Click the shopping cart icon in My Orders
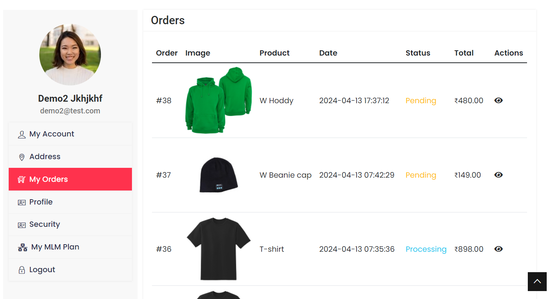The width and height of the screenshot is (552, 299). (22, 180)
